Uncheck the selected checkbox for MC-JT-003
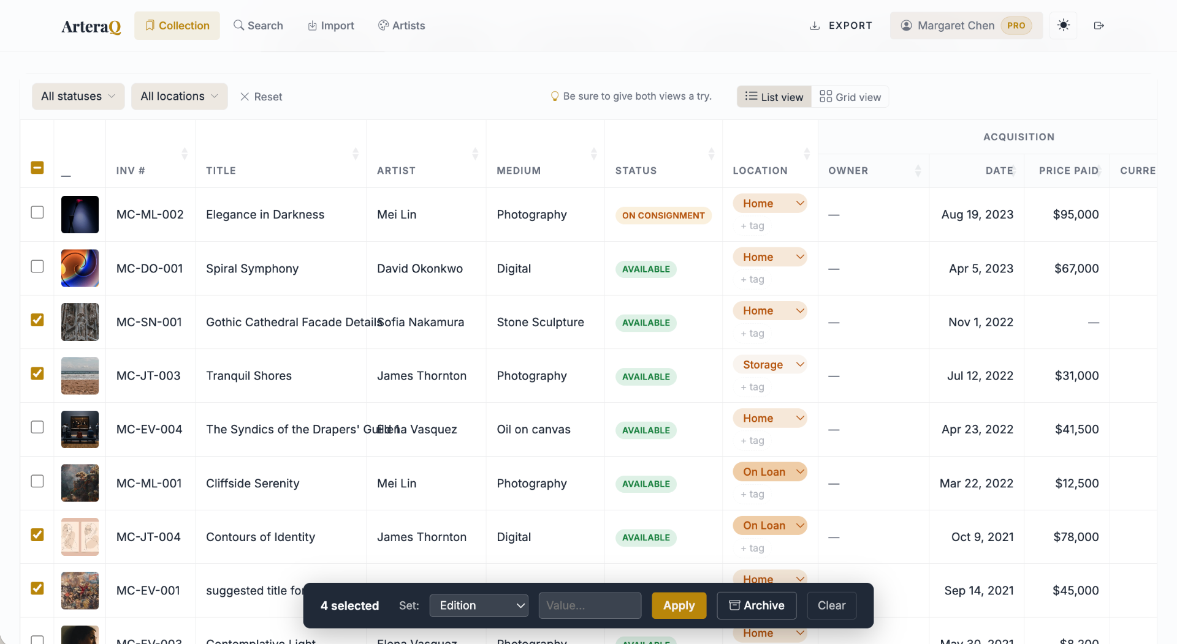1177x644 pixels. point(37,373)
